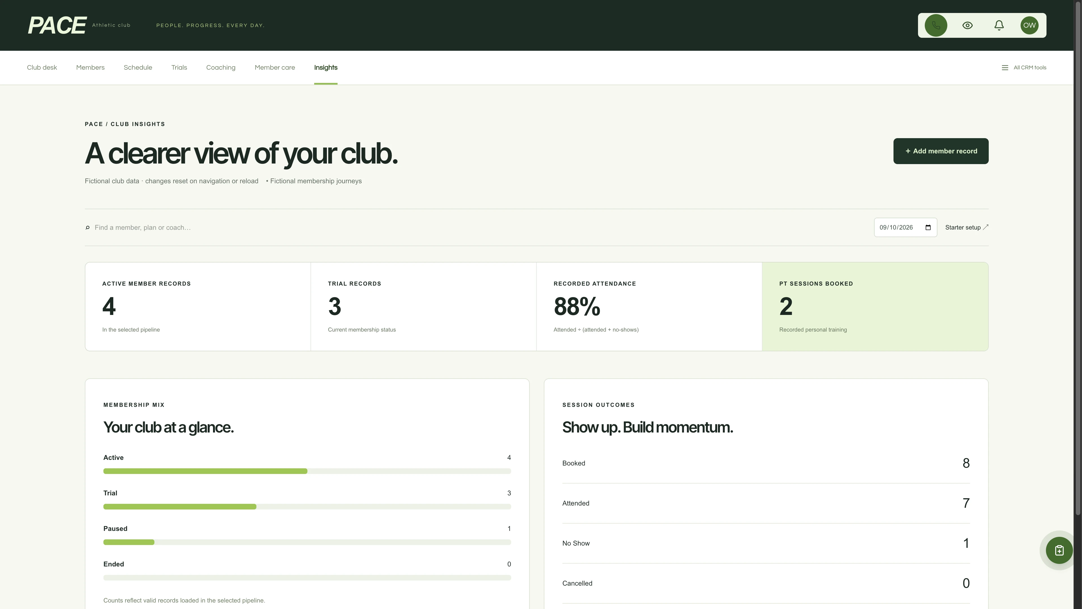Go to the Club desk tab

42,68
